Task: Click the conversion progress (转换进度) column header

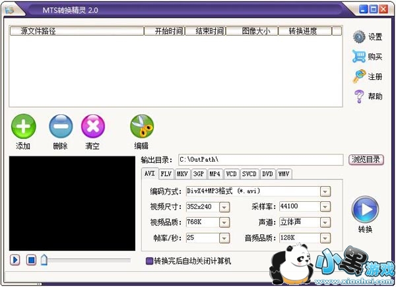Action: [x=305, y=31]
